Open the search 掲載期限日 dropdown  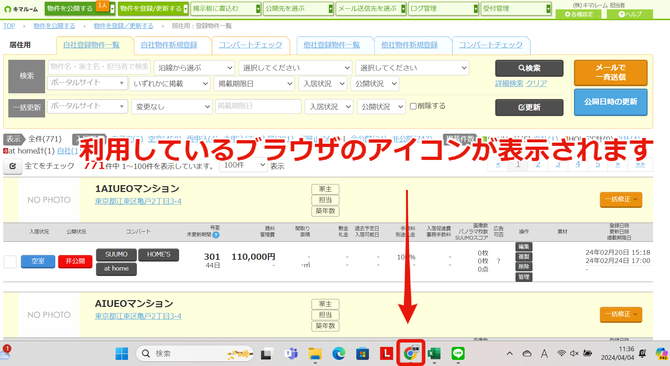coord(254,84)
